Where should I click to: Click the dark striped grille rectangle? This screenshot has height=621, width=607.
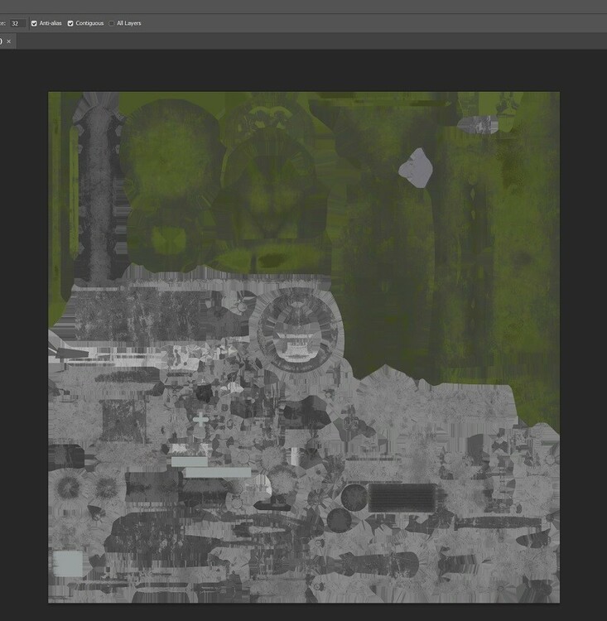(x=402, y=498)
